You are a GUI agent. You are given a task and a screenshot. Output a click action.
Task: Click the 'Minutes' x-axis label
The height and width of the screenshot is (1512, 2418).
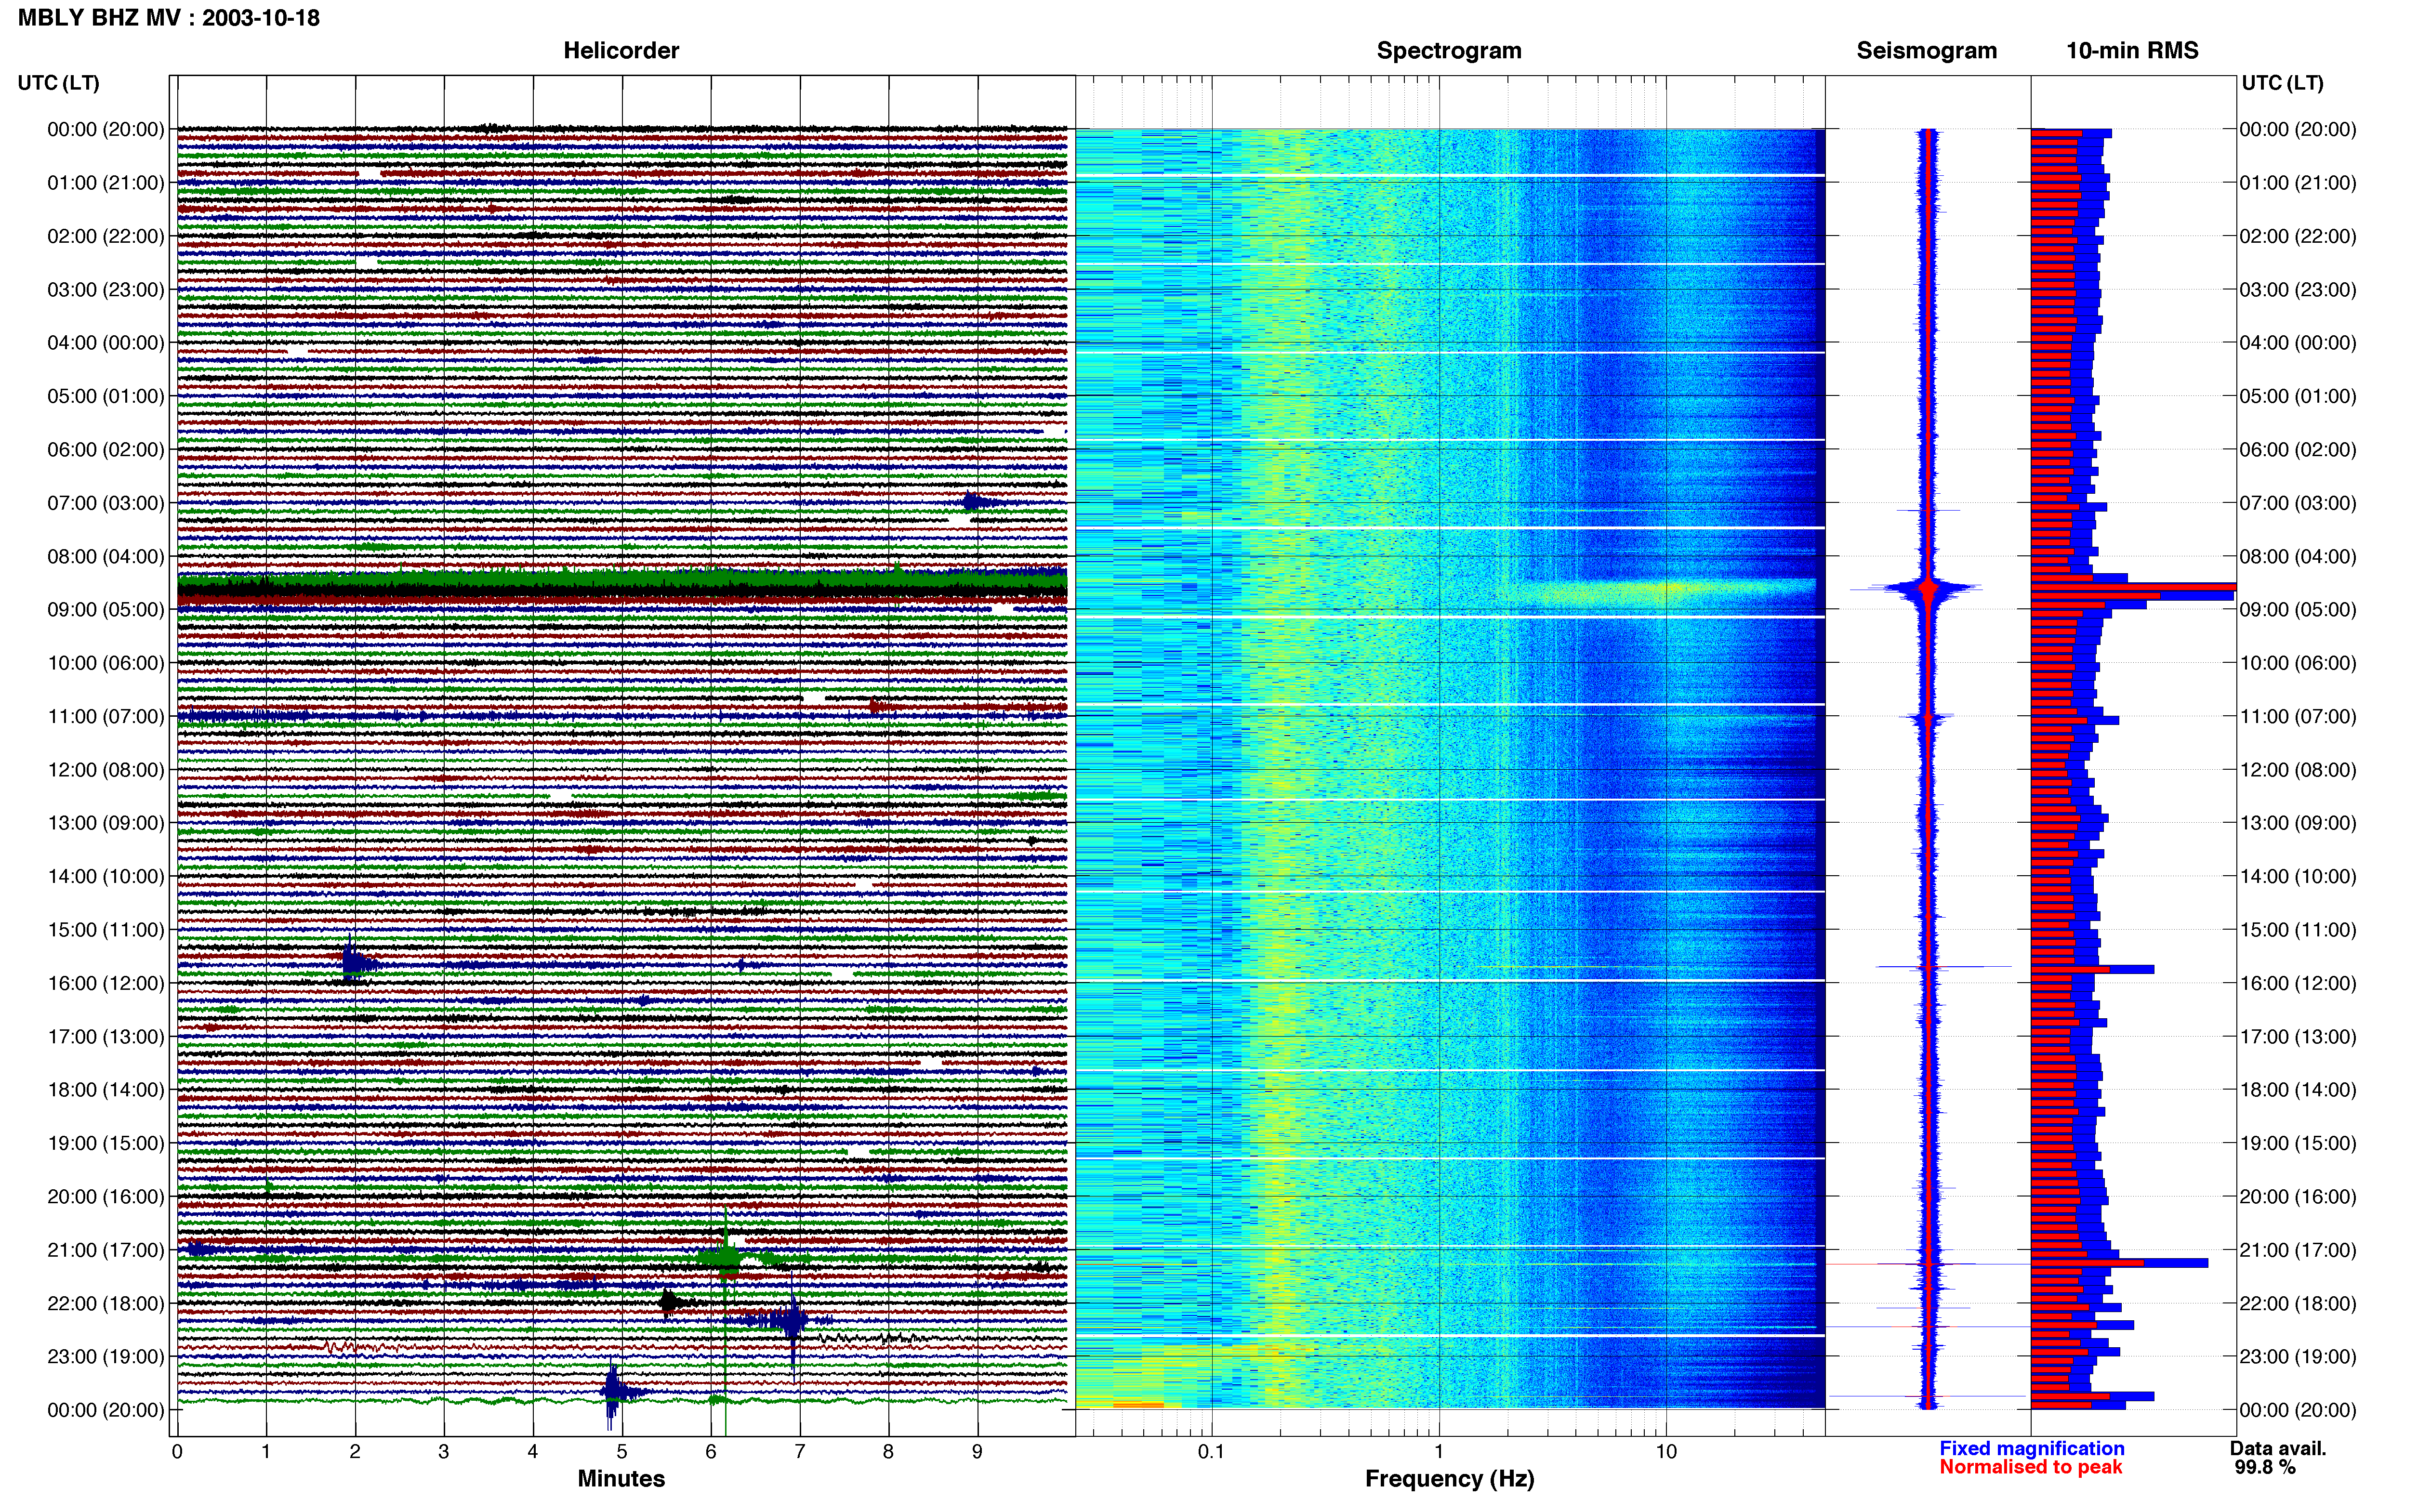(x=621, y=1478)
